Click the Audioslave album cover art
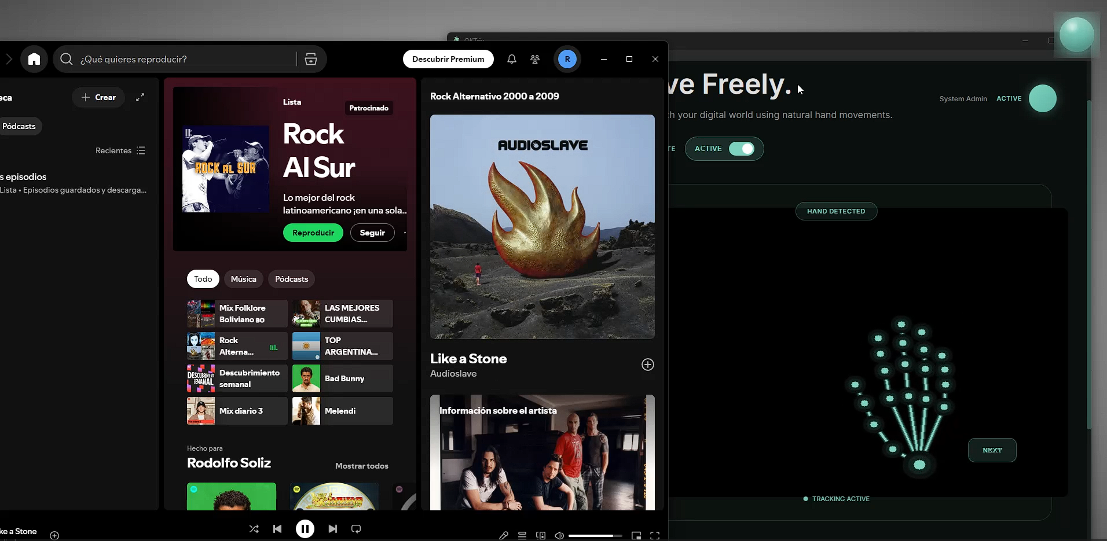1107x541 pixels. pos(542,227)
